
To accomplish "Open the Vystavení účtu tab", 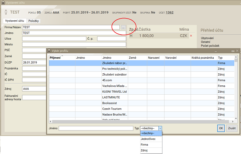I will pos(15,21).
